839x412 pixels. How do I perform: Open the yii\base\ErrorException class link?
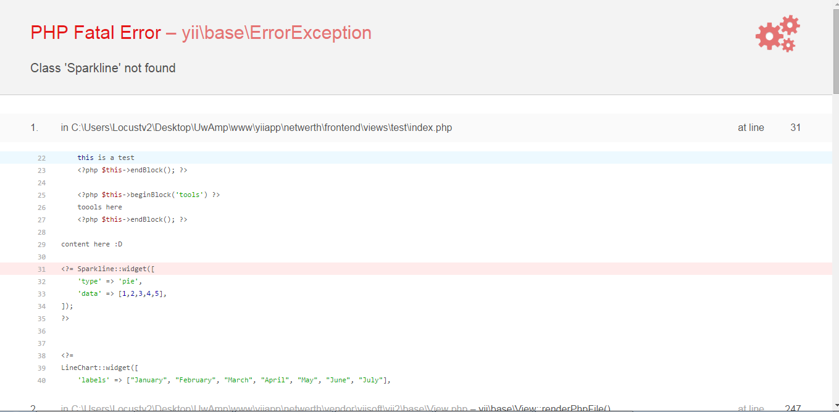pyautogui.click(x=277, y=33)
